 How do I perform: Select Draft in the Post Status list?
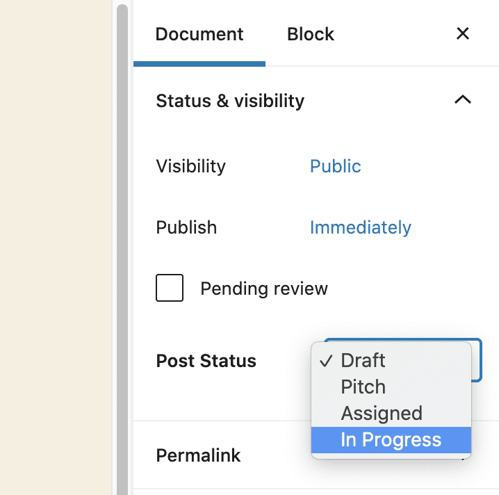[x=363, y=361]
